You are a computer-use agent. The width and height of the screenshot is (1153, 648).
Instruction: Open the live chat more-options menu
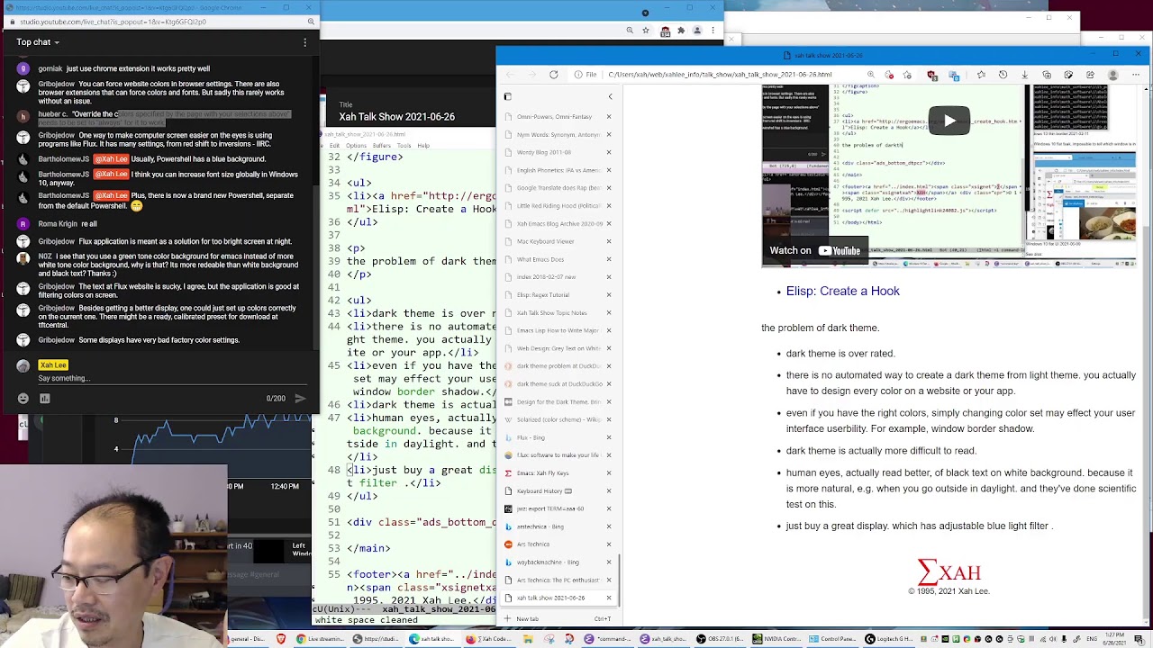304,42
